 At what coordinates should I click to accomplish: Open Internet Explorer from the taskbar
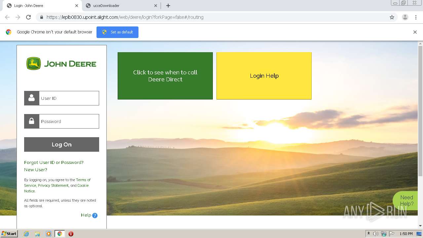coord(26,234)
